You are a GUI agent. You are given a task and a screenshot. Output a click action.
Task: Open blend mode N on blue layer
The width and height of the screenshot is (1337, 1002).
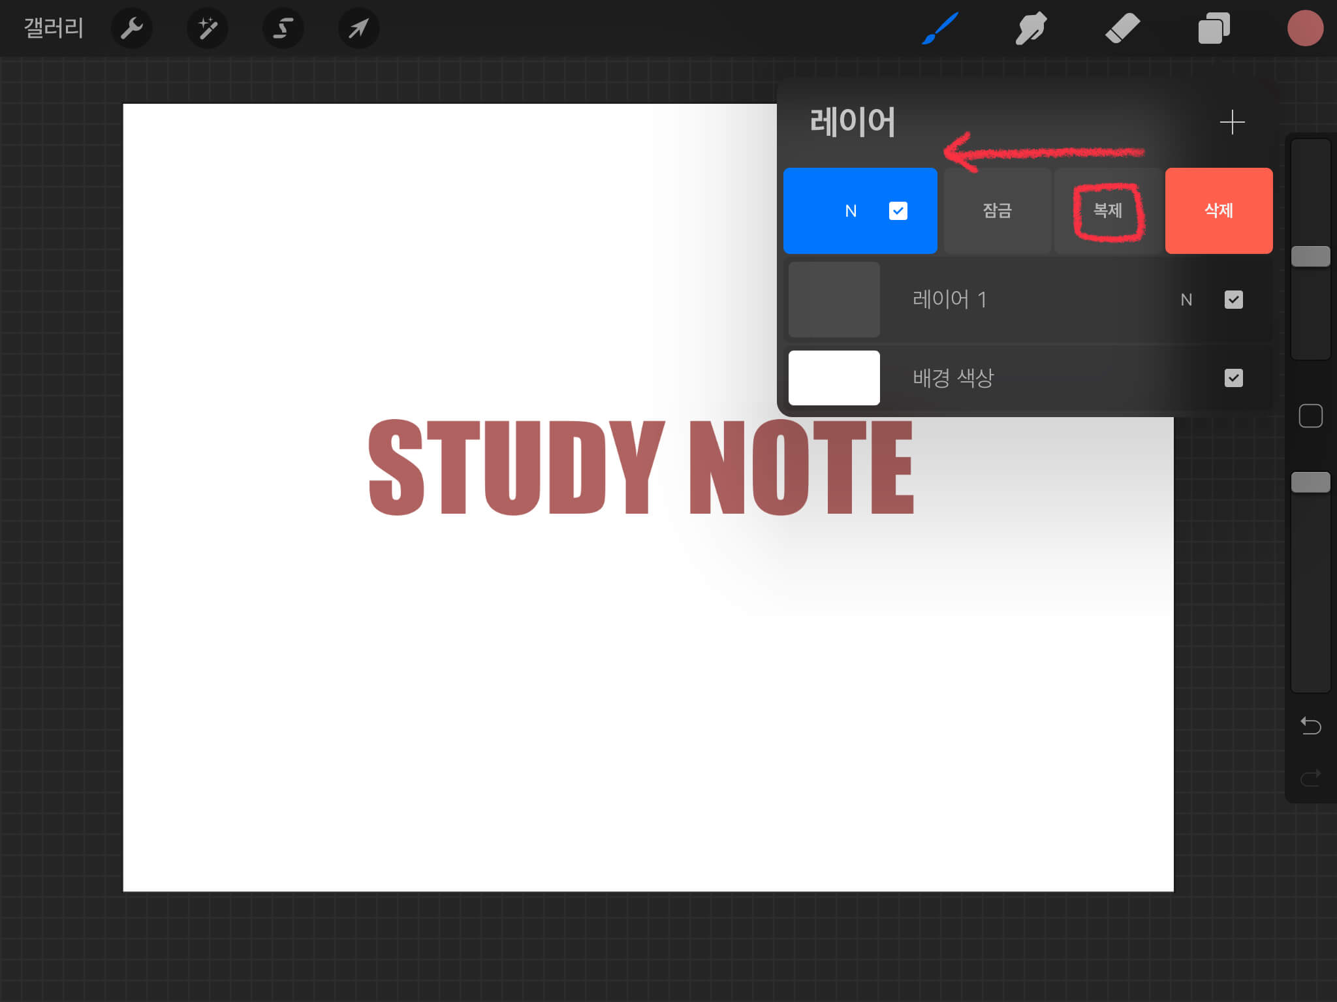851,211
